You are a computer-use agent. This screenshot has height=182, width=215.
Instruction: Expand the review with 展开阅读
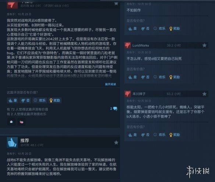coord(110,84)
